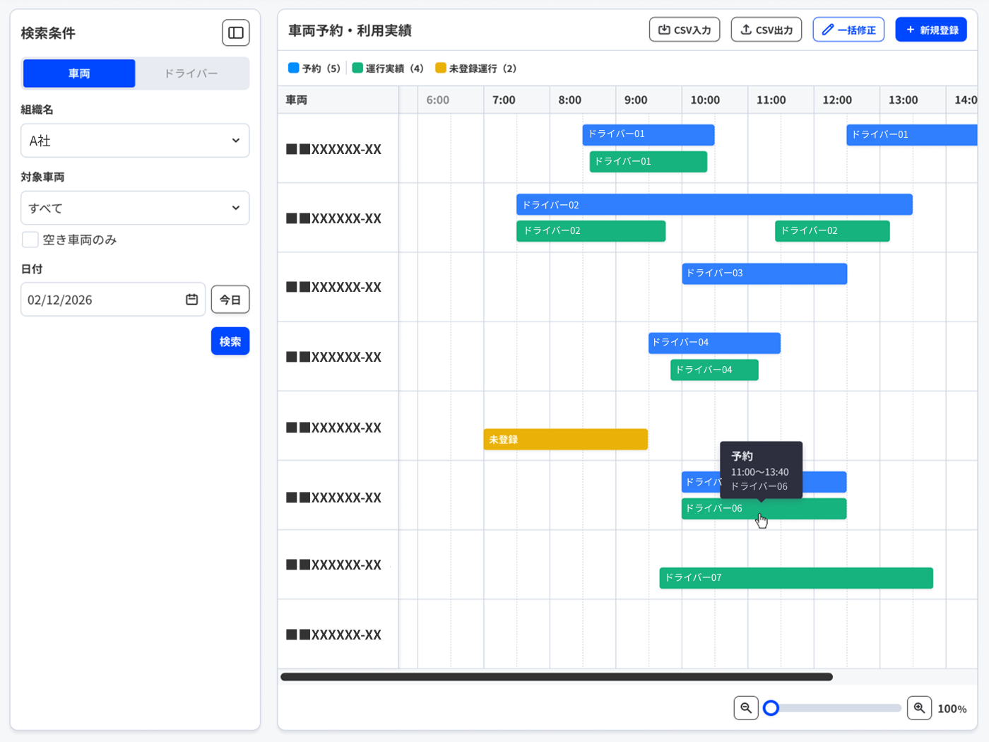Select the ドライバー01 reservation starting at 12:30

click(911, 134)
